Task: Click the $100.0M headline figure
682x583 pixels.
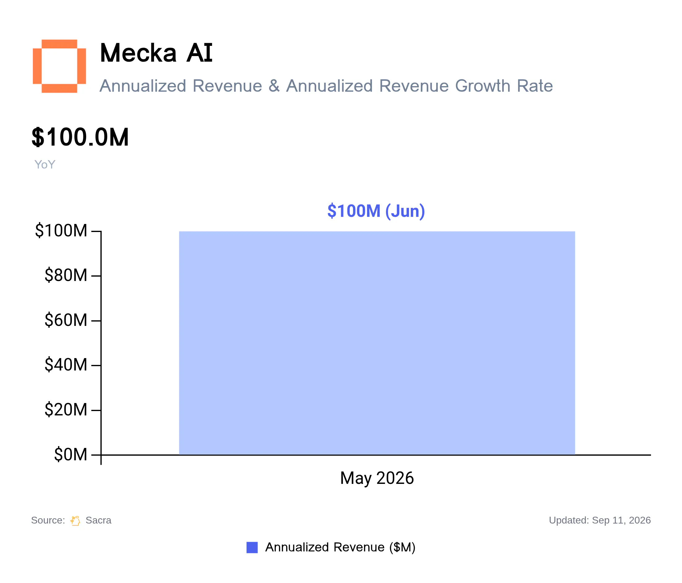Action: 80,137
